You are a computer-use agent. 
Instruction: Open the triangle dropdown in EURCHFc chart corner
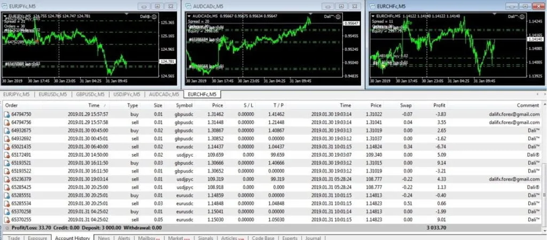tap(372, 16)
